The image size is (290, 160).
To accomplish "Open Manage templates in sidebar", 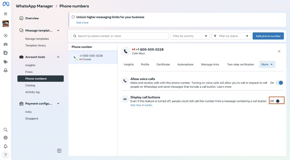I will pyautogui.click(x=37, y=39).
